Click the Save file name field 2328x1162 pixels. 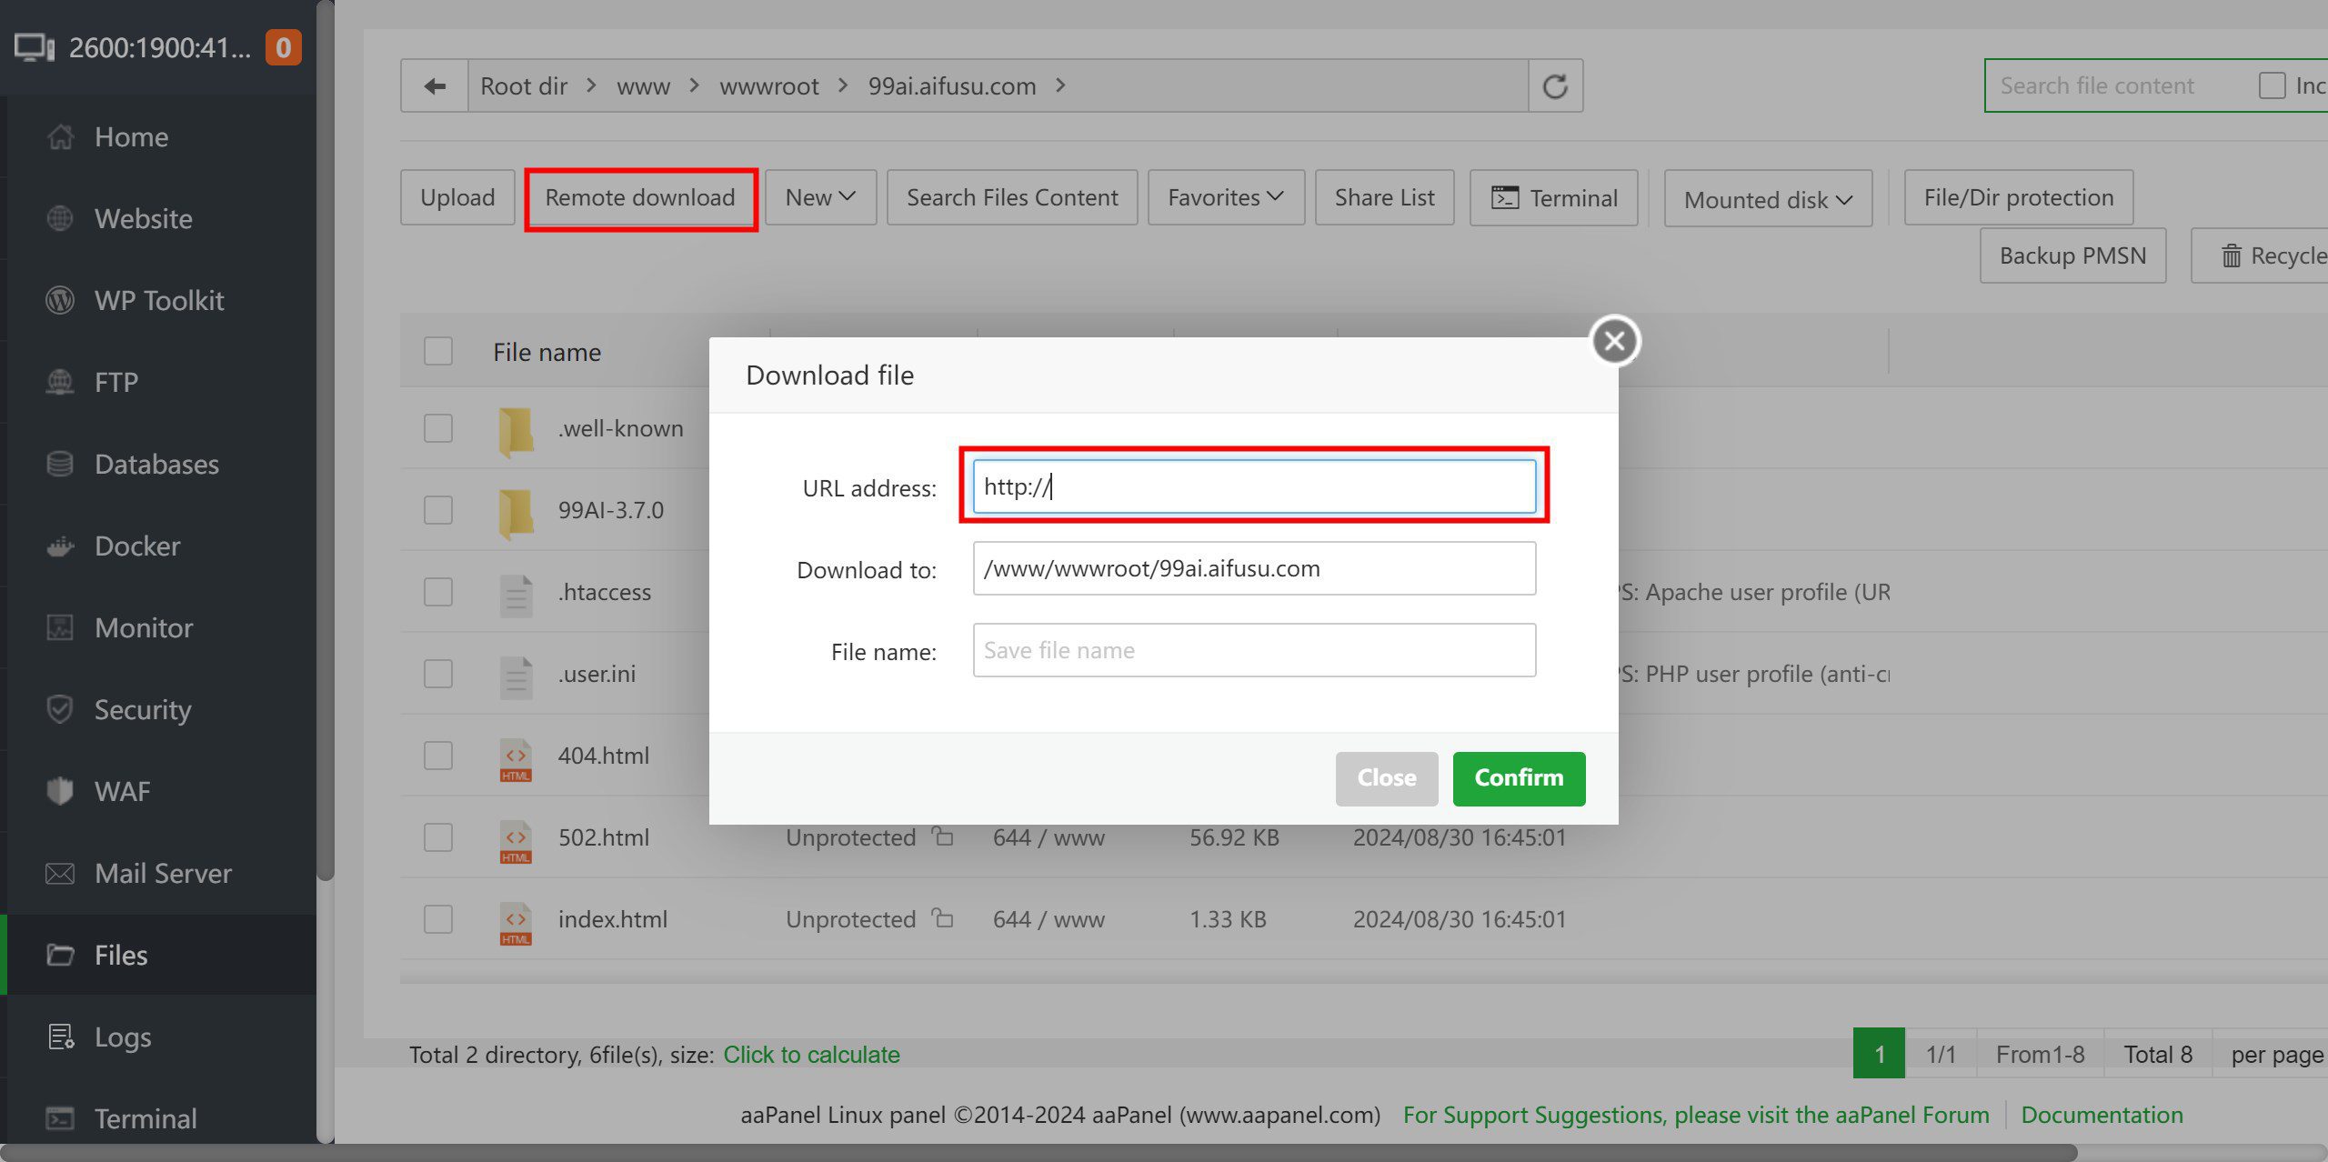[1254, 650]
